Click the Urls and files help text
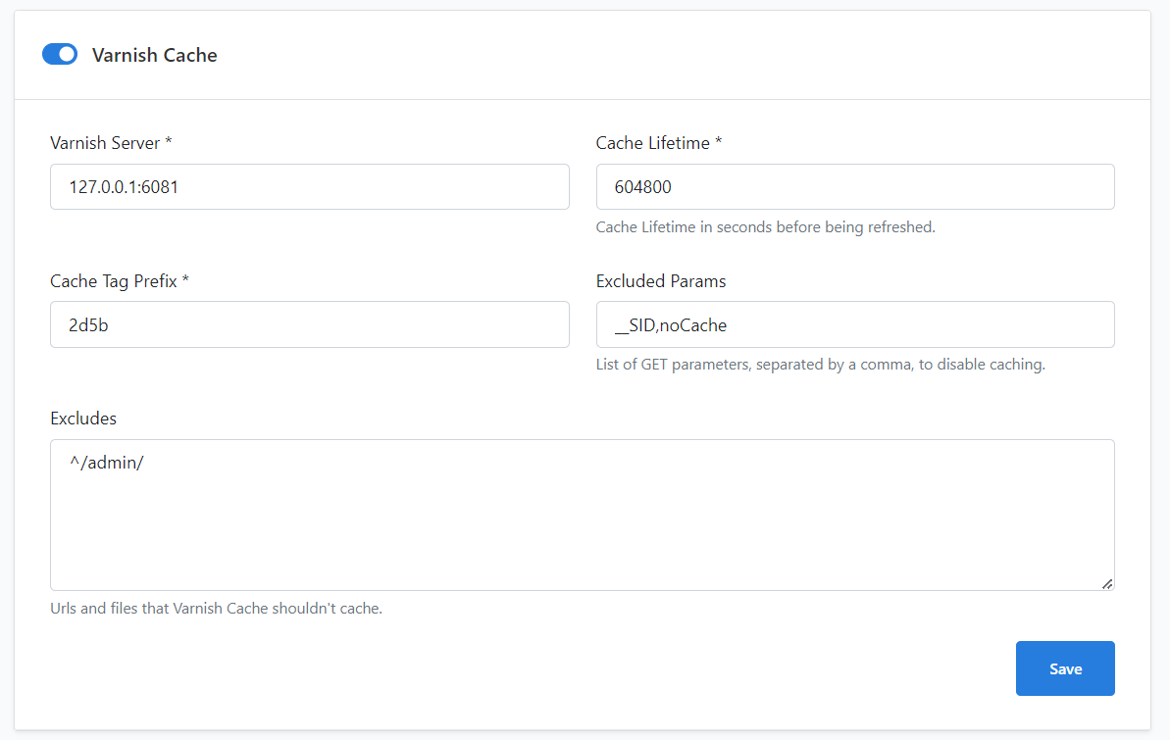 pyautogui.click(x=217, y=608)
